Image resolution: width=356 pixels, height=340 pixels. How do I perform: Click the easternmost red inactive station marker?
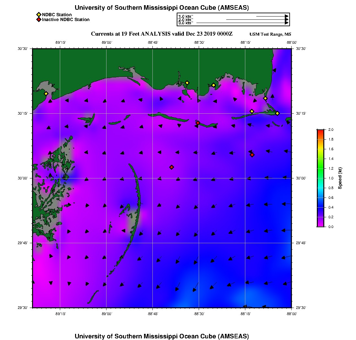click(x=252, y=155)
